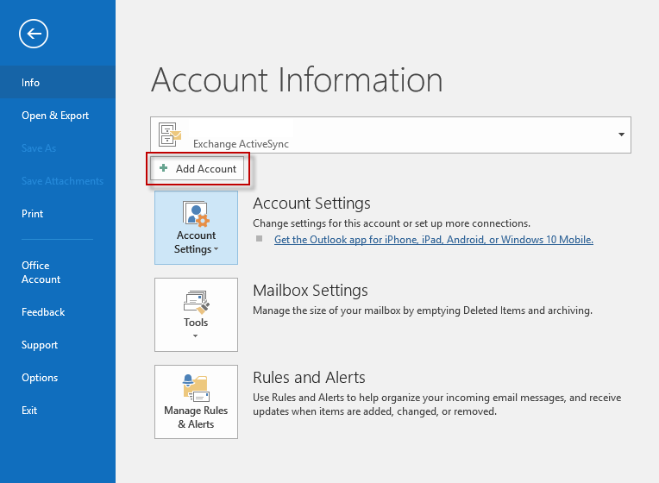Select Support from the backstage menu

tap(40, 345)
